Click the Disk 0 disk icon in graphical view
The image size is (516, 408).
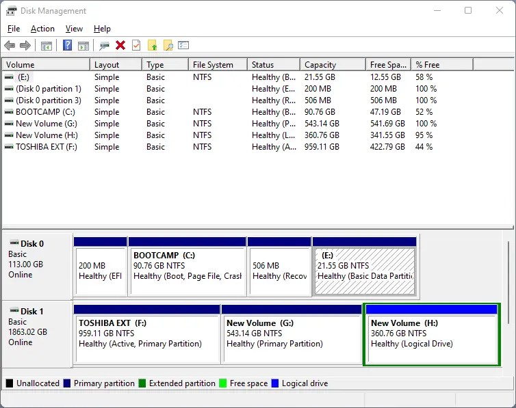(14, 243)
